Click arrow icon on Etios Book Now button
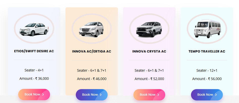This screenshot has width=239, height=103. pos(43,94)
